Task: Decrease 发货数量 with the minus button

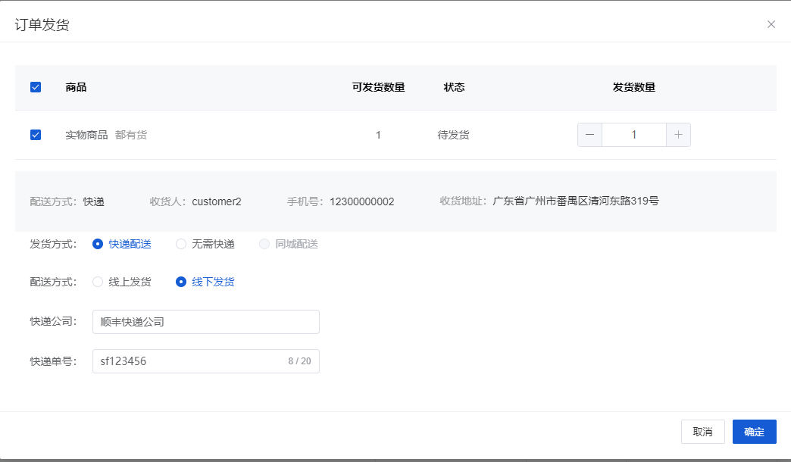Action: [x=589, y=135]
